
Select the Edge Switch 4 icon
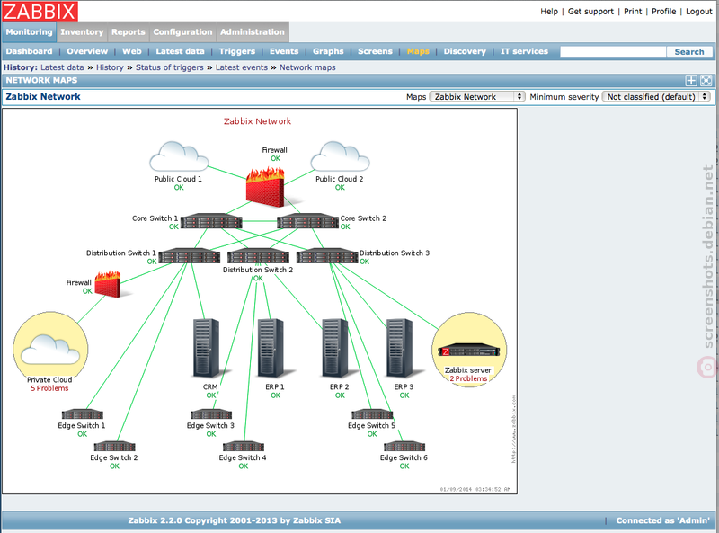tap(243, 447)
